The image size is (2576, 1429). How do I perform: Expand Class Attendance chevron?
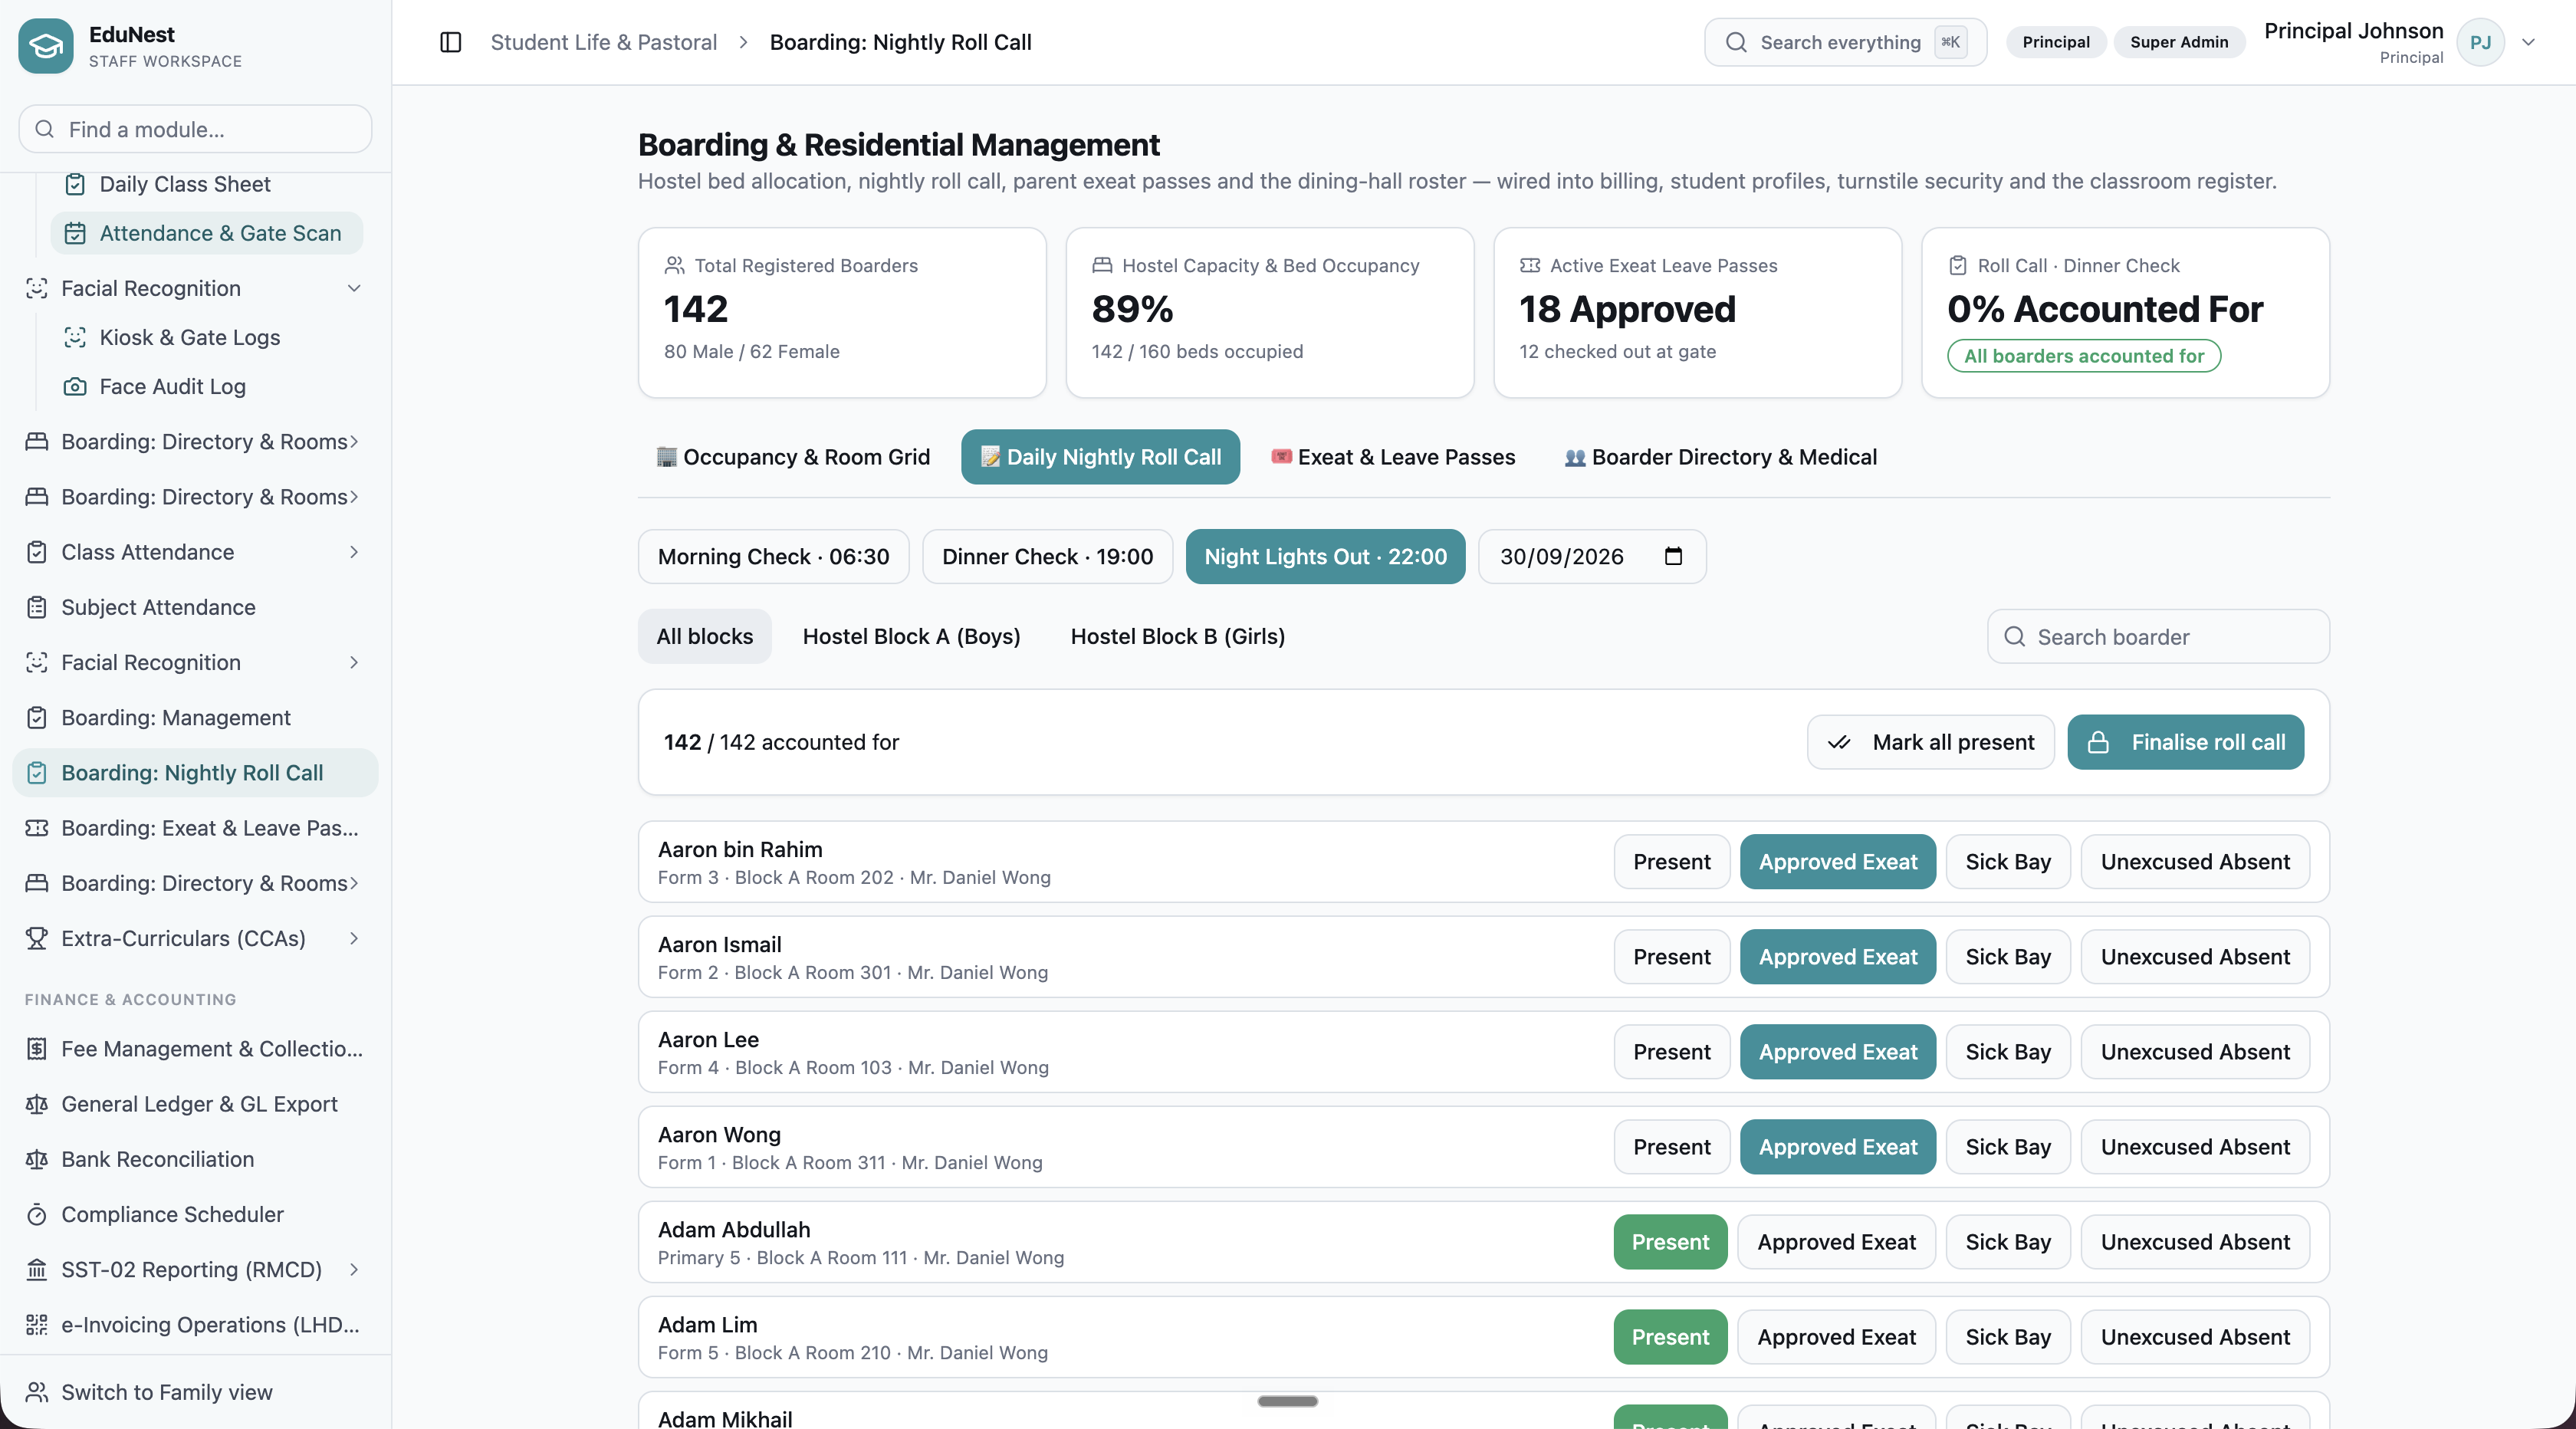[354, 552]
